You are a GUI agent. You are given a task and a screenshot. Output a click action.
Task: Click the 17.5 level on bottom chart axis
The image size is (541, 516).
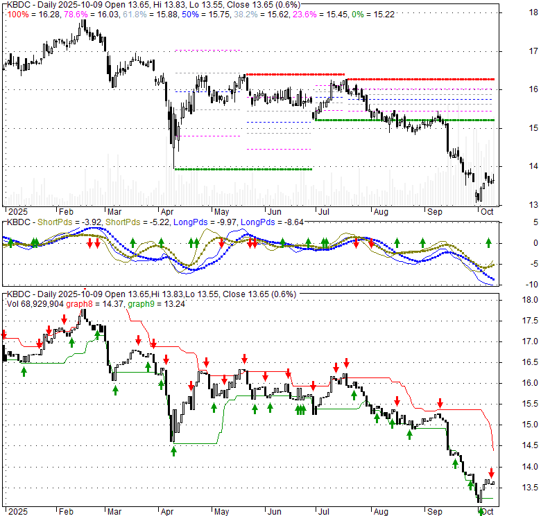click(530, 321)
